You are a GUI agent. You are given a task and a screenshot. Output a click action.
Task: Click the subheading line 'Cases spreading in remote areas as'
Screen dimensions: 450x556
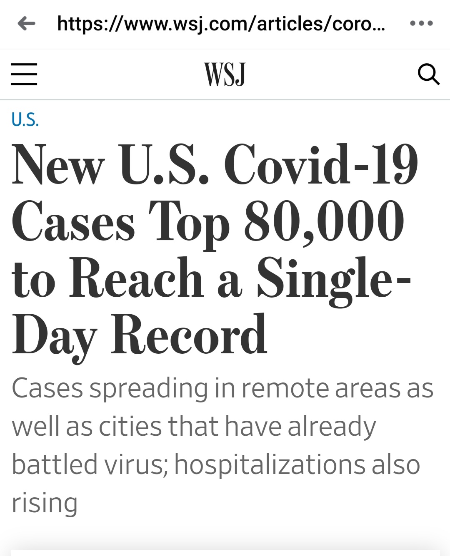pos(222,389)
